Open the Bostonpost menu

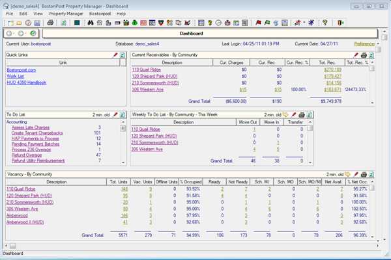[100, 14]
